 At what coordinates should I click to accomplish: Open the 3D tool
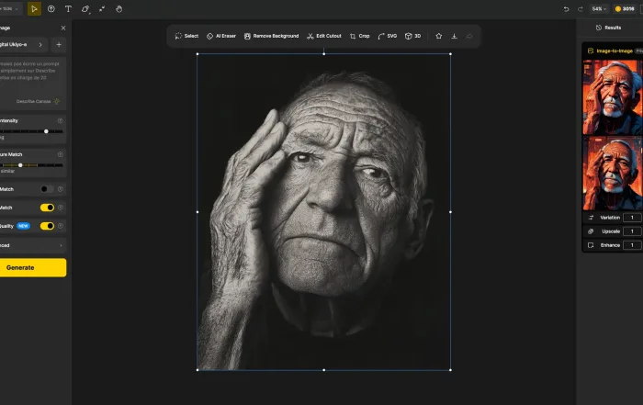click(x=413, y=36)
